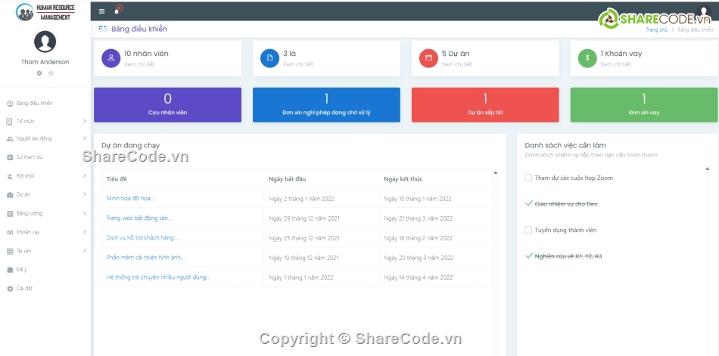719x356 pixels.
Task: Click the purple employee icon for 10 nhân viên
Action: click(111, 58)
